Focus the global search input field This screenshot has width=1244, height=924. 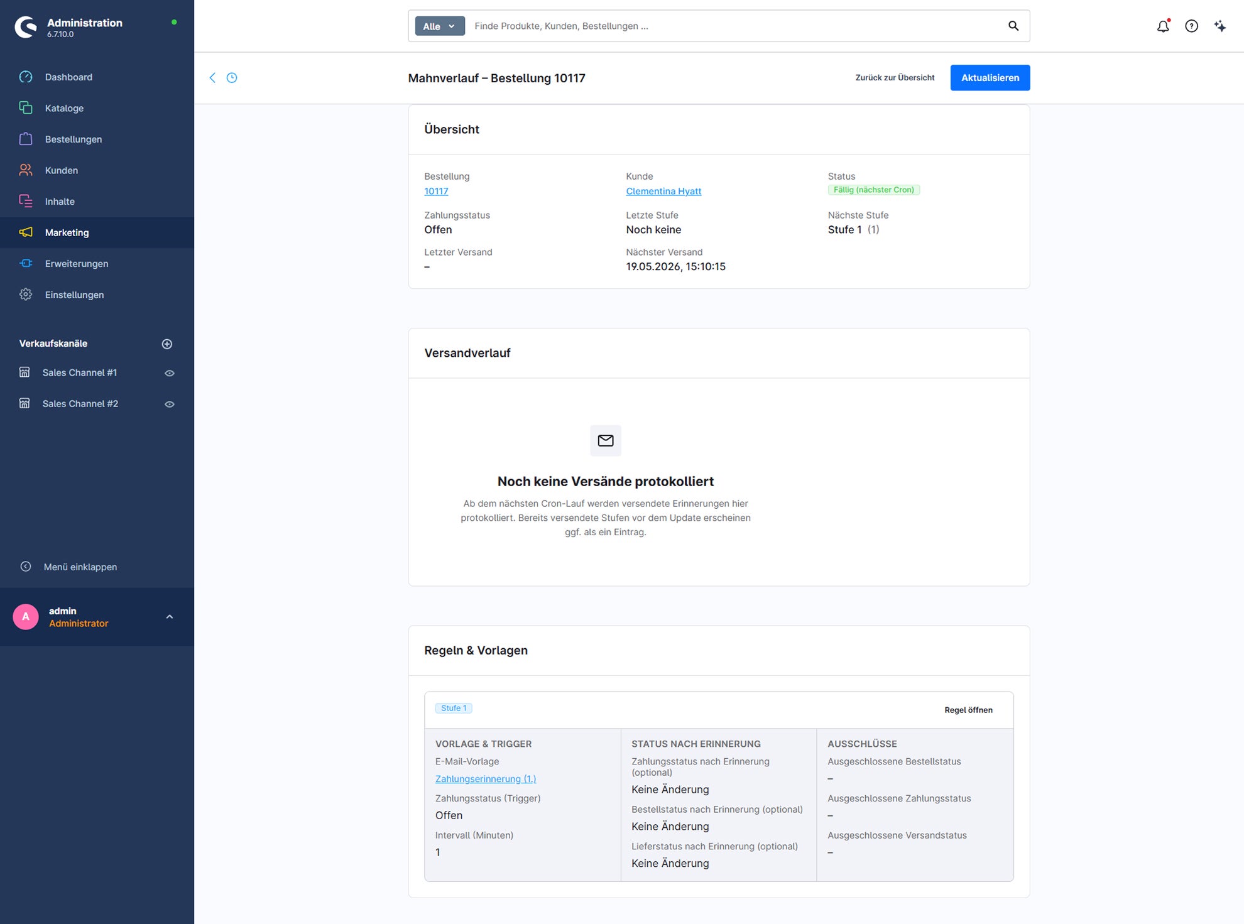tap(735, 26)
